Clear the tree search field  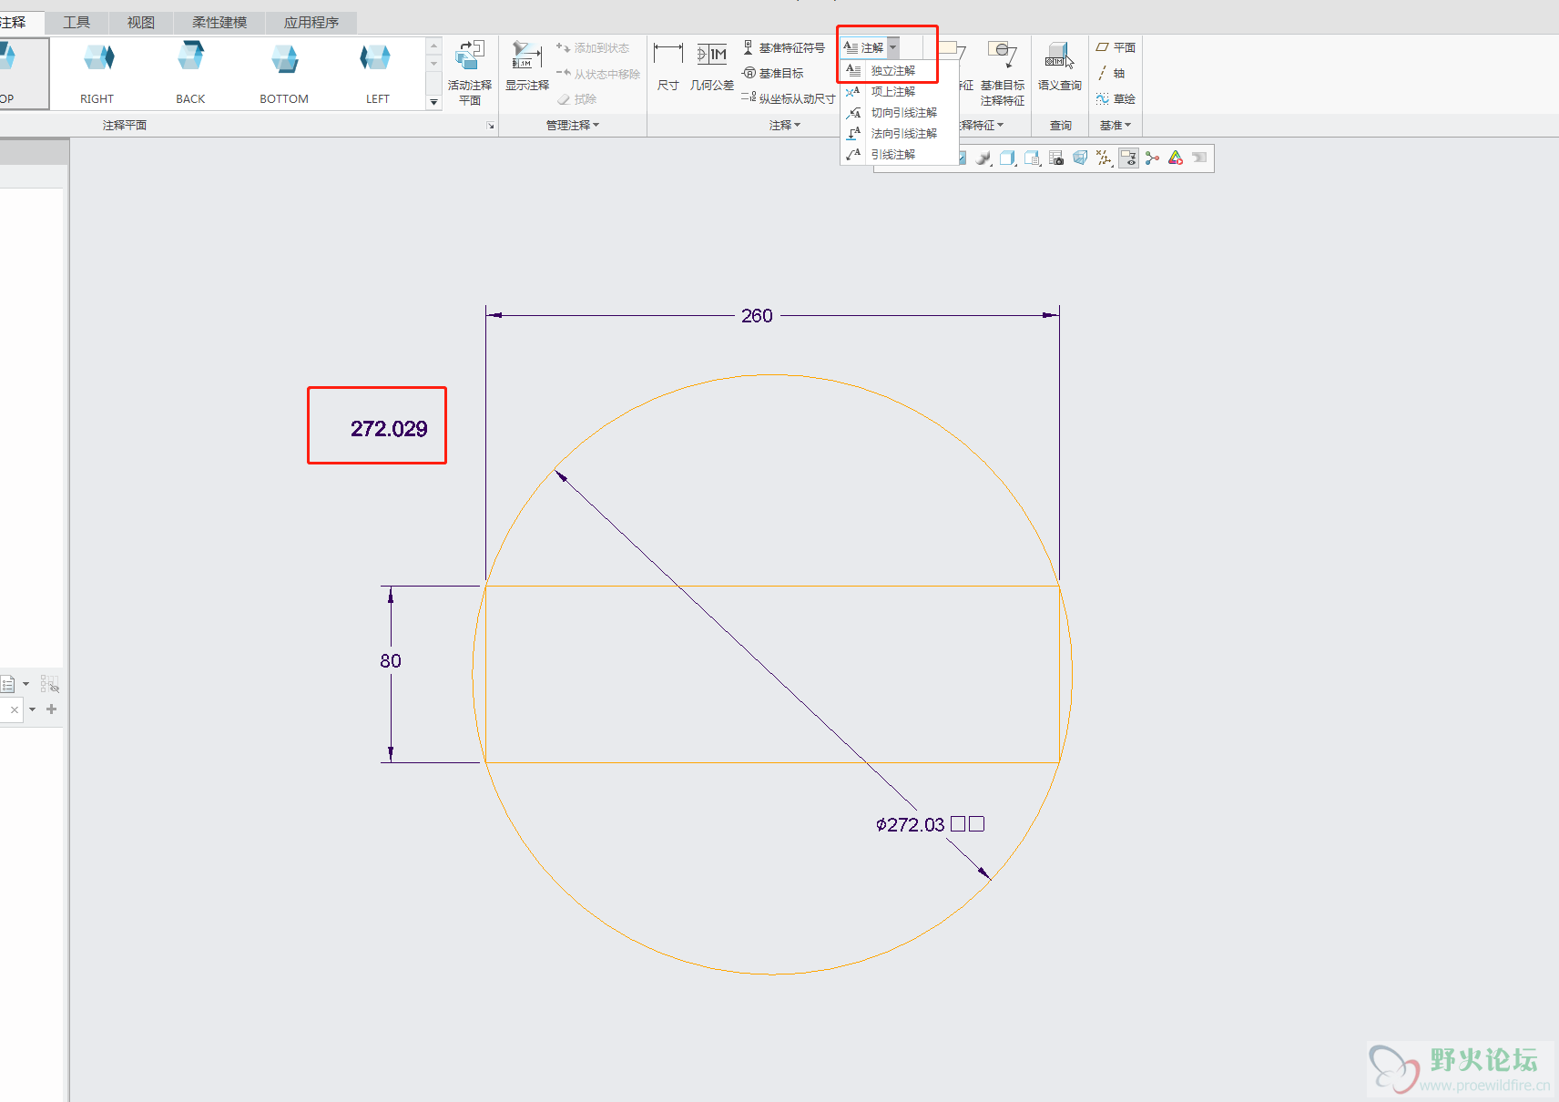tap(14, 709)
